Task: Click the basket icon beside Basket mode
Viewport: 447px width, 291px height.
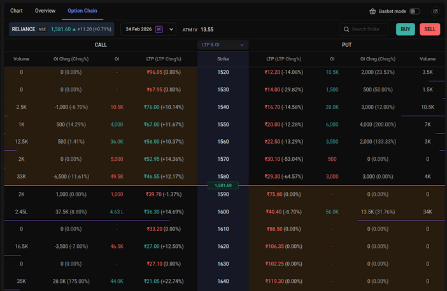Action: tap(372, 11)
